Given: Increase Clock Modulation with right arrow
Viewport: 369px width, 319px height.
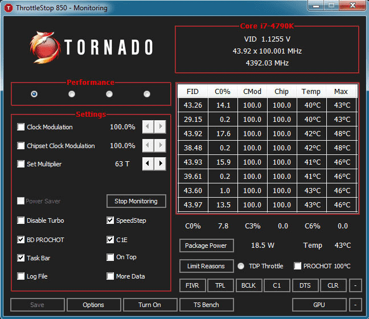Looking at the screenshot, I should coord(161,126).
